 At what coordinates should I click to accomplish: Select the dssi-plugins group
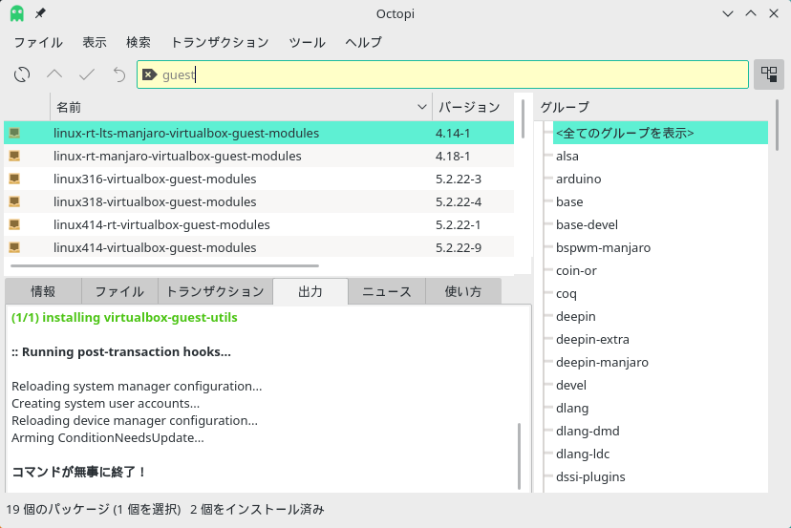pos(590,477)
